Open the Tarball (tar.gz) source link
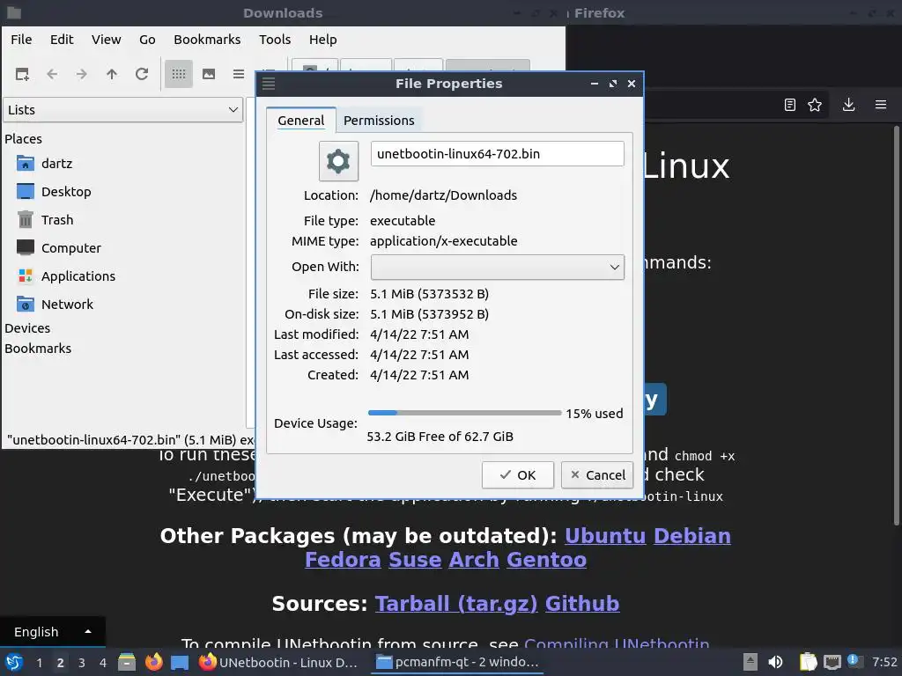902x676 pixels. 456,604
